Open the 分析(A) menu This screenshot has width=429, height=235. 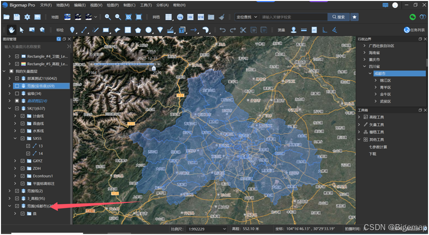pyautogui.click(x=162, y=5)
